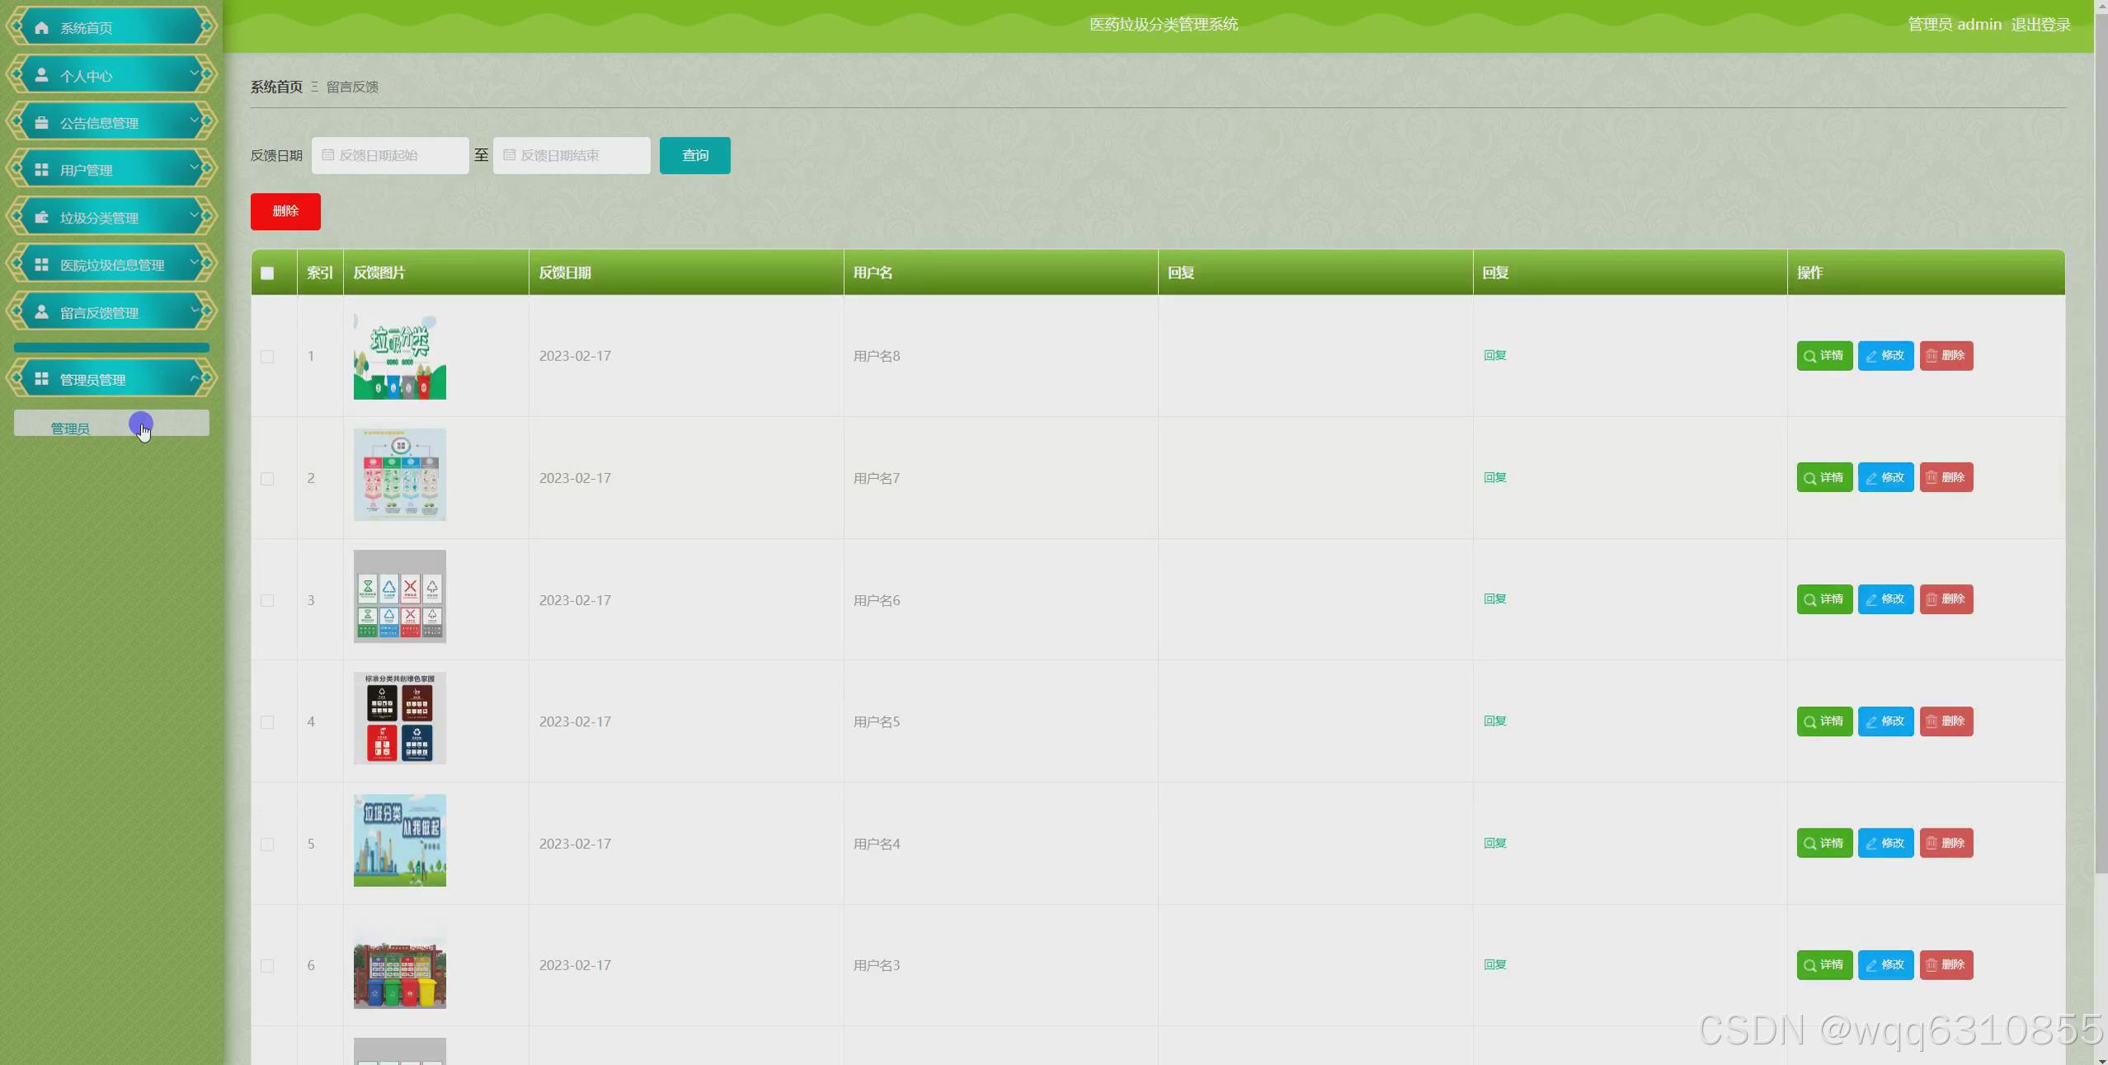Click 退出登录 in the header

pyautogui.click(x=2040, y=25)
